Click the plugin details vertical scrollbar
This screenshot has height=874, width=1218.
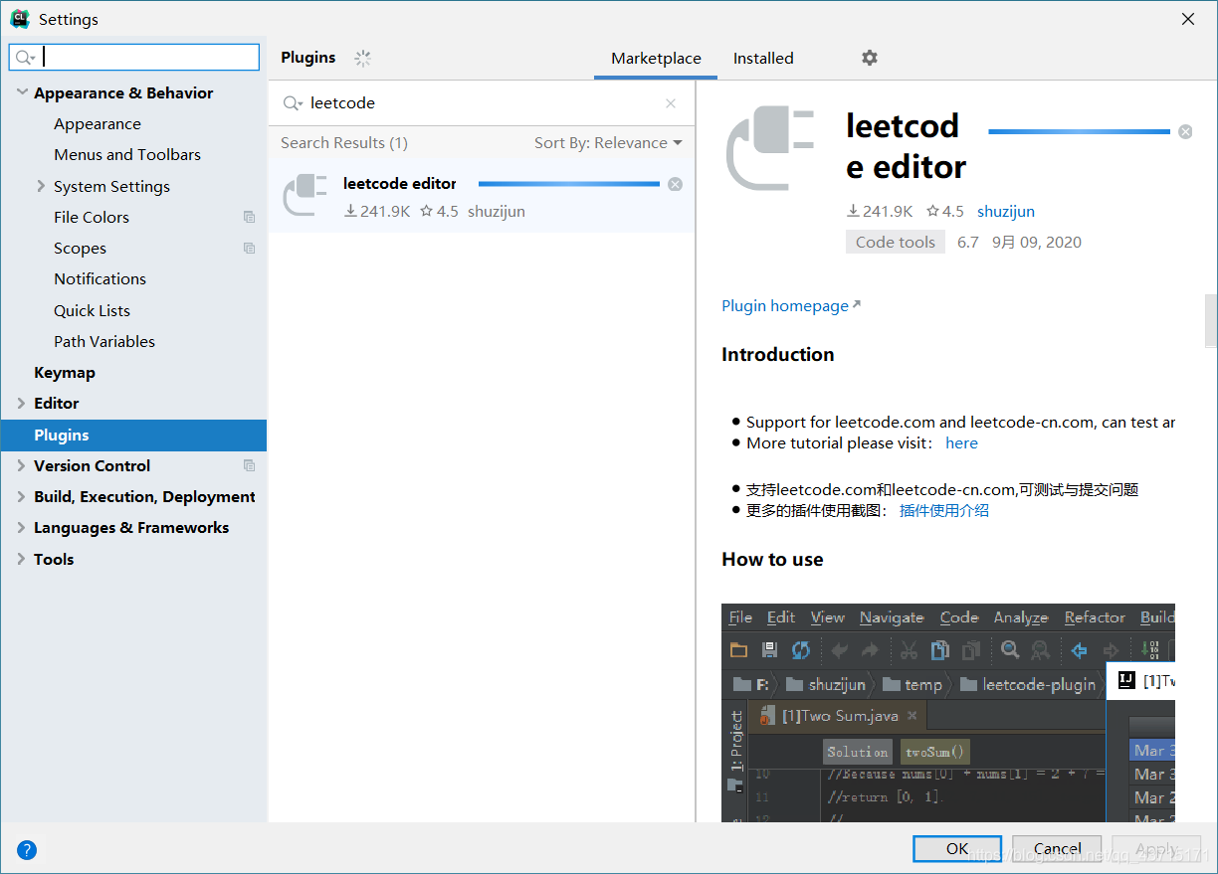1211,321
